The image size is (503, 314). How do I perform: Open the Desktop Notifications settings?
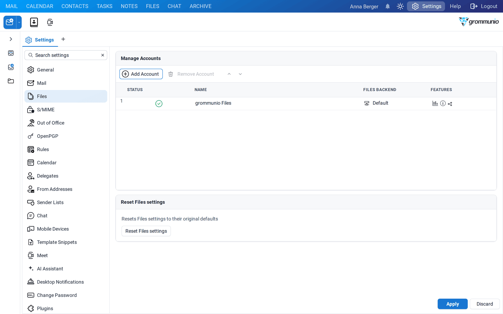click(x=66, y=282)
